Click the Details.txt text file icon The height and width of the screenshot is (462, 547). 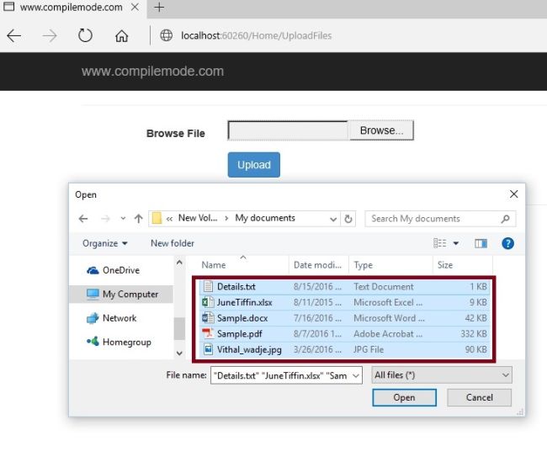(208, 286)
